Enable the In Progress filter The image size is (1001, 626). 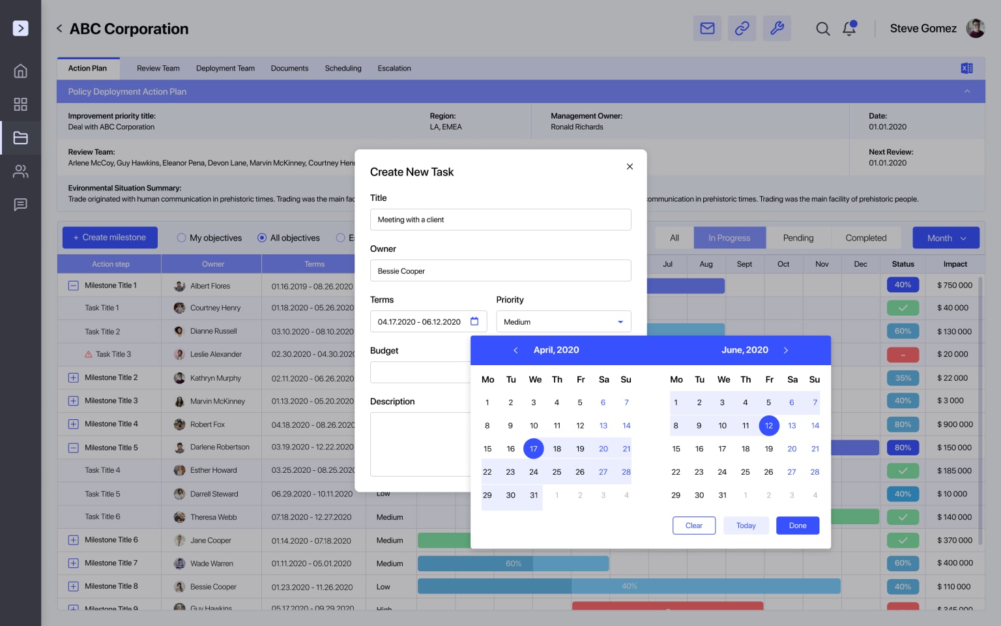(x=729, y=237)
